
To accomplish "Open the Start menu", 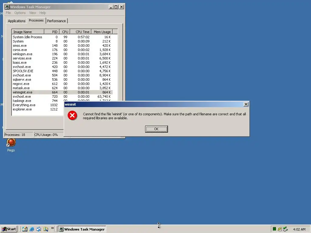I will pyautogui.click(x=9, y=229).
